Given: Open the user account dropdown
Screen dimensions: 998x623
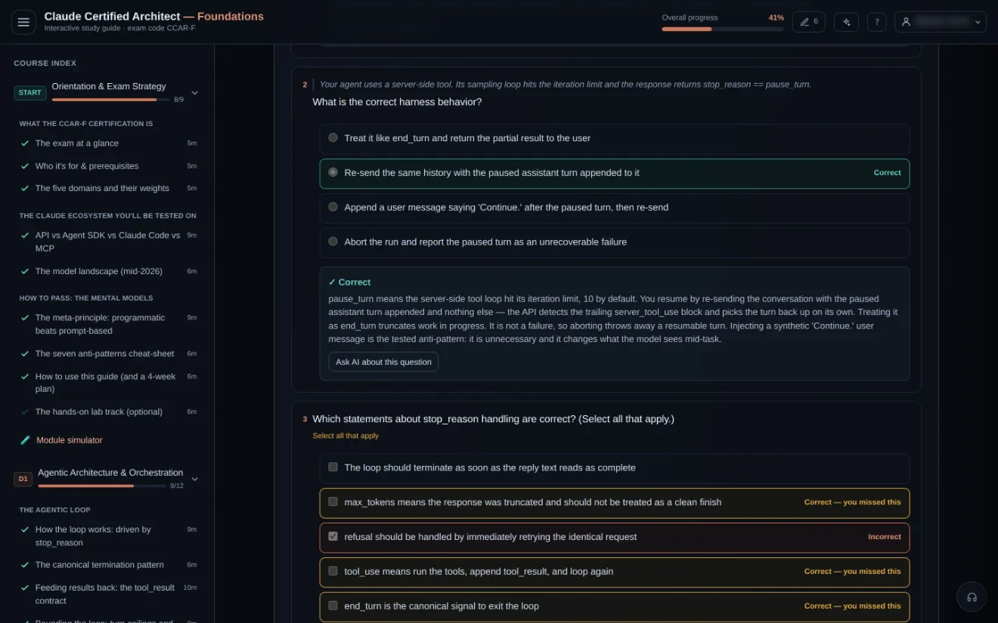Looking at the screenshot, I should pyautogui.click(x=941, y=22).
